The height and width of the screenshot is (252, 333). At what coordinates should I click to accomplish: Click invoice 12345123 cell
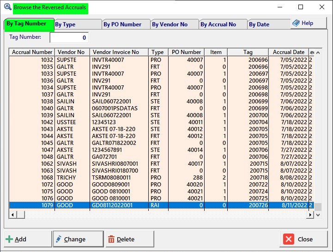[104, 122]
